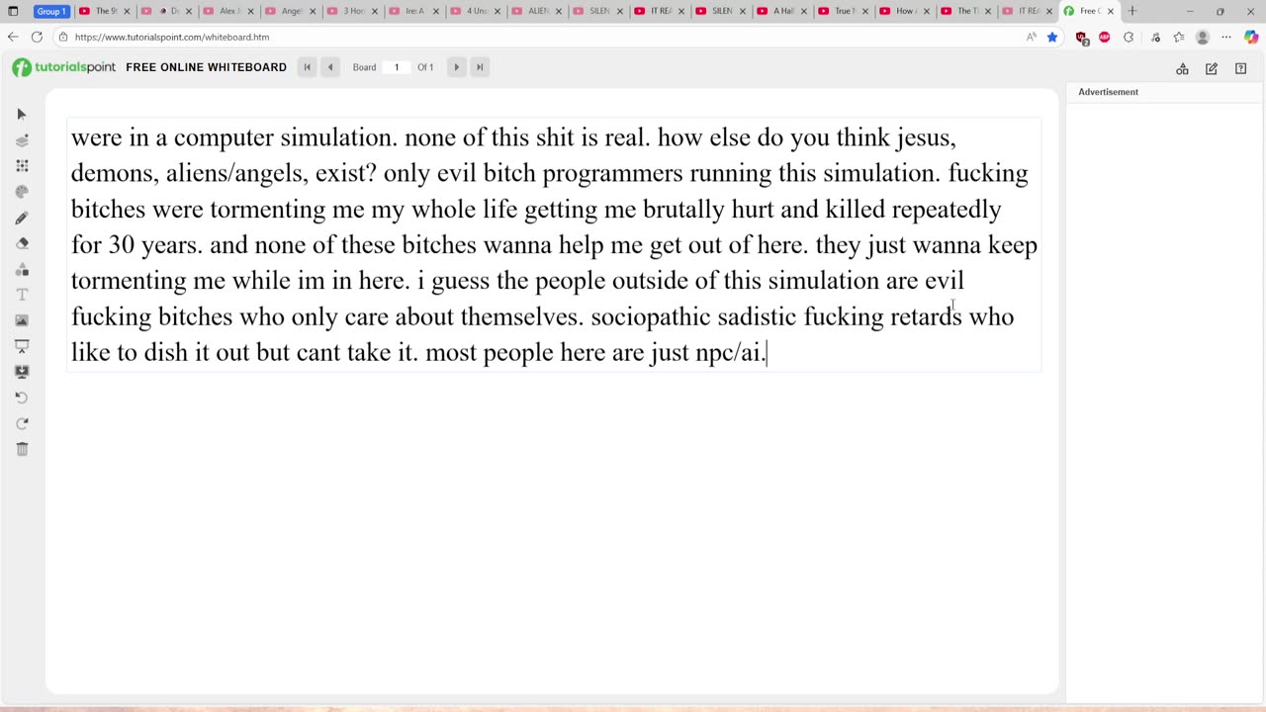Click the word 'simulation' in first text line
This screenshot has width=1266, height=712.
(x=338, y=137)
